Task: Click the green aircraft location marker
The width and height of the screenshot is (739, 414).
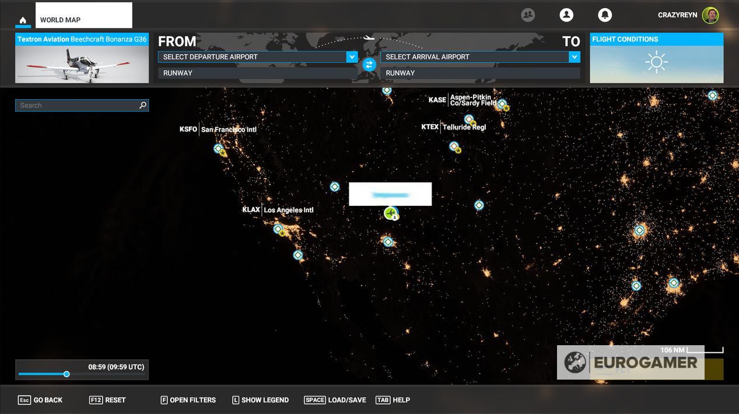Action: 391,213
